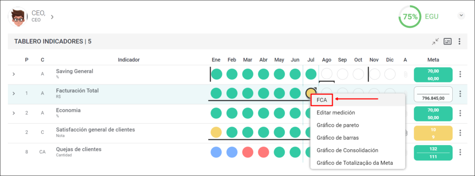Open the dropdown arrow next to EGU
The image size is (475, 176).
point(461,15)
